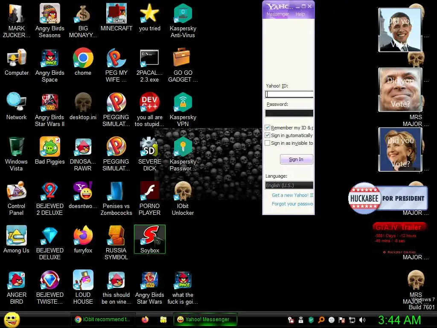Screen dimensions: 437x328
Task: Open Kaspersky Anti-Virus shortcut
Action: pos(183,20)
